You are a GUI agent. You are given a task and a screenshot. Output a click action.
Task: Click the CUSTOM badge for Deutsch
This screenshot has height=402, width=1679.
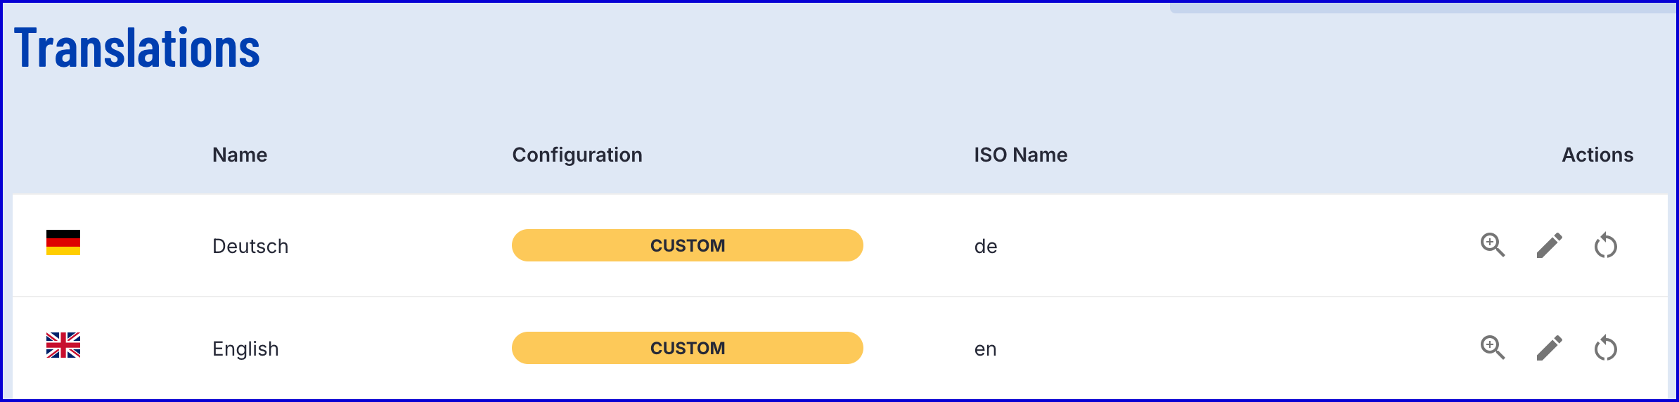pyautogui.click(x=688, y=245)
